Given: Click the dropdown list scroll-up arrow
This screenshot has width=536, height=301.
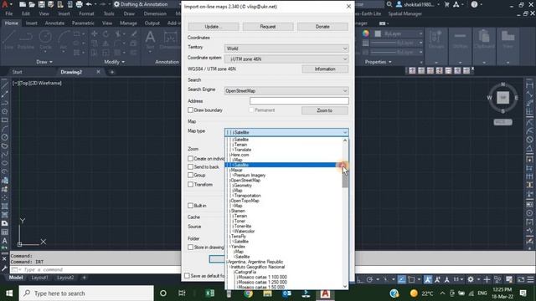Looking at the screenshot, I should point(344,140).
